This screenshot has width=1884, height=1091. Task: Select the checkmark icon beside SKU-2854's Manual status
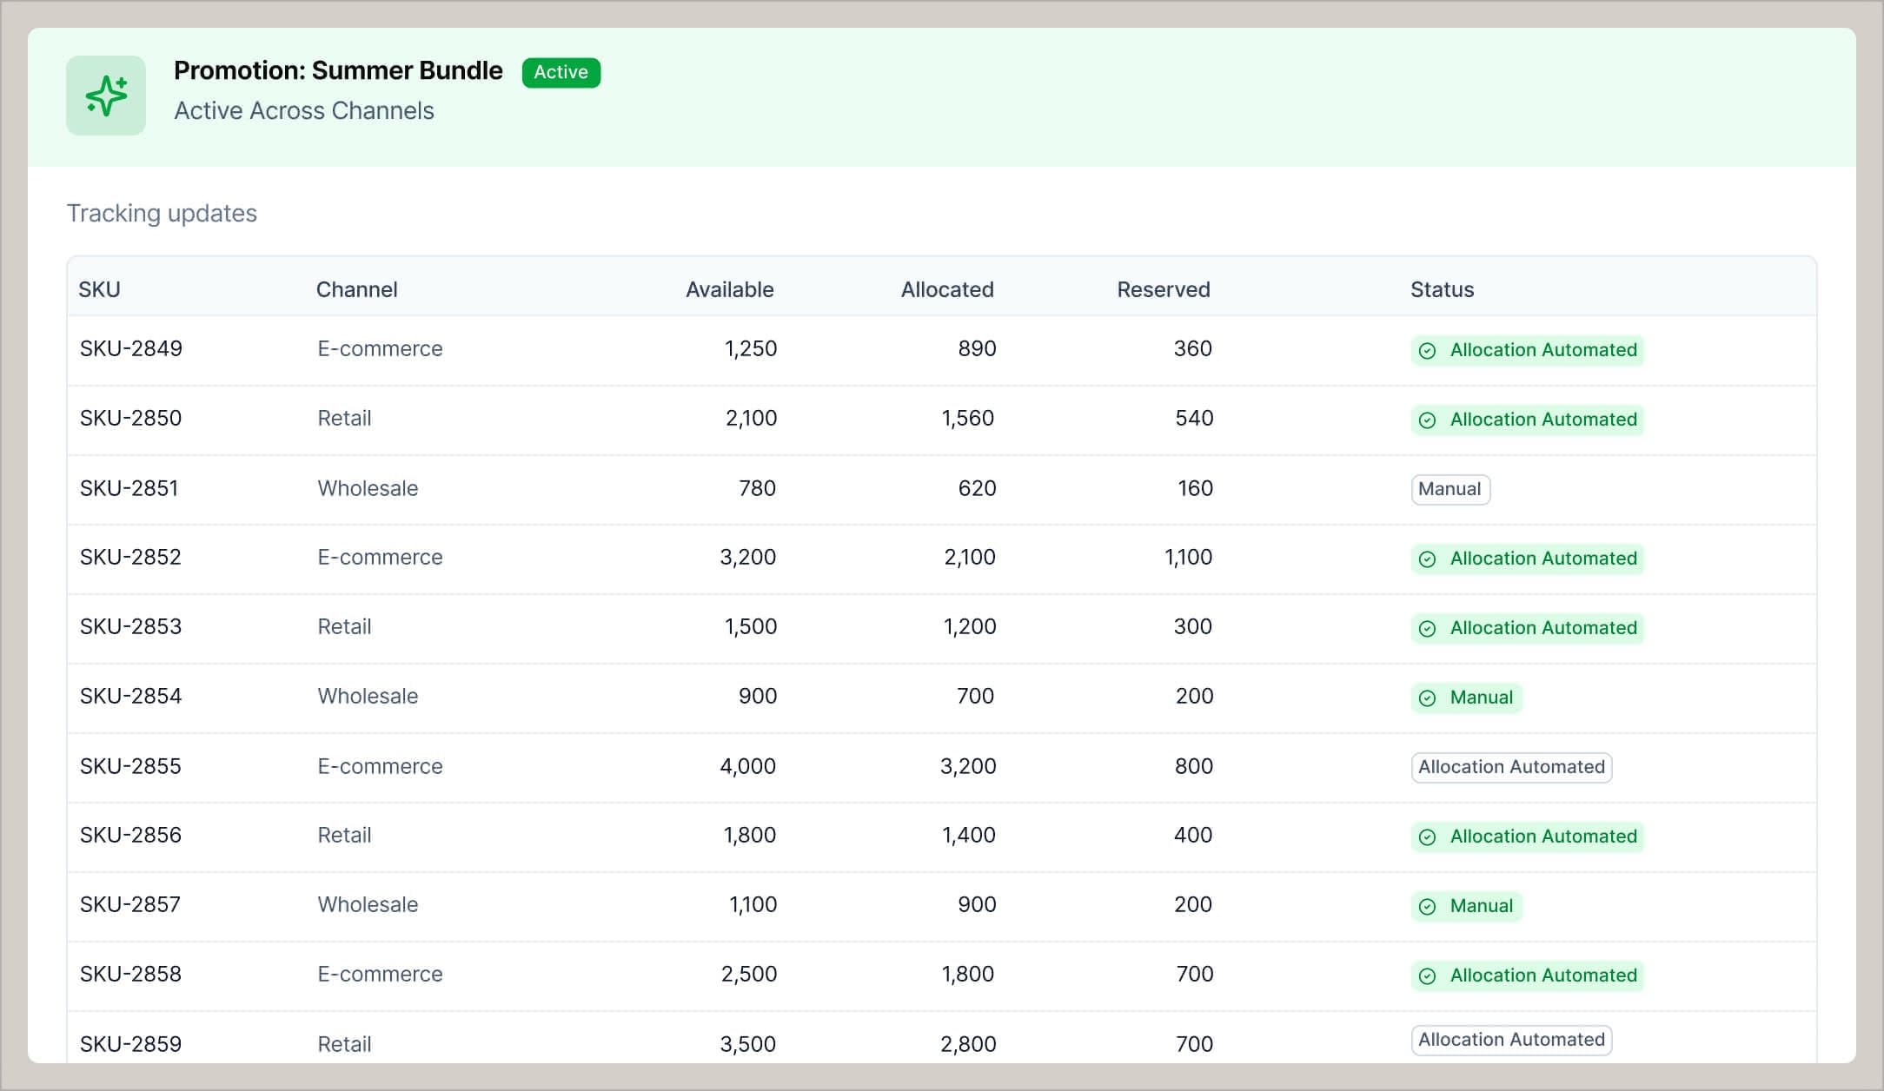click(1427, 698)
